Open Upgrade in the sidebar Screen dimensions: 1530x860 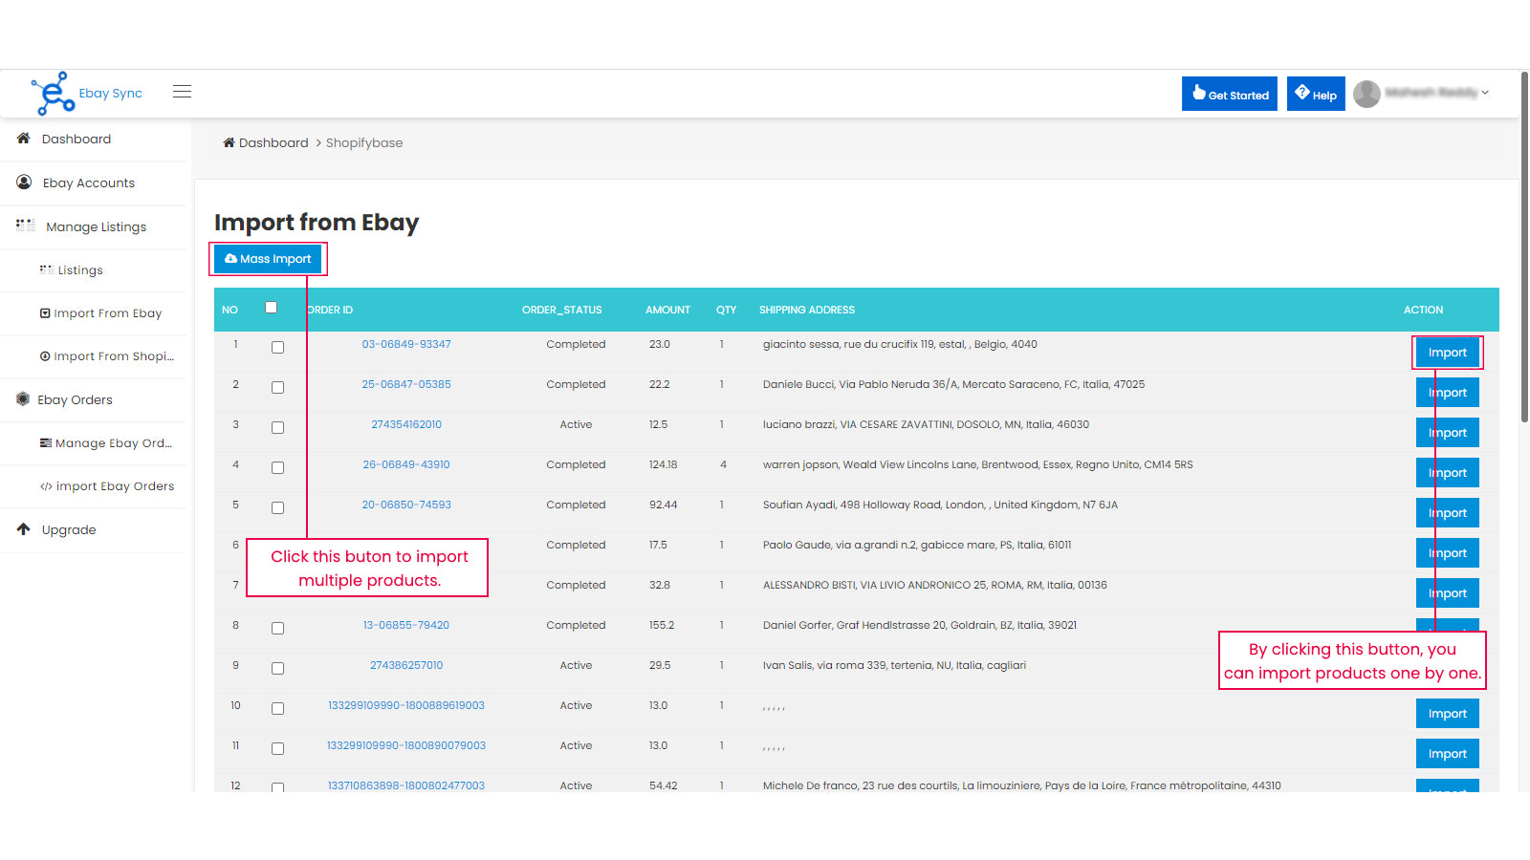[x=69, y=529]
